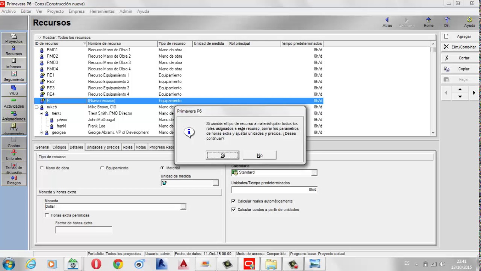Launch Internet Explorer from the taskbar
Viewport: 481px width, 271px height.
point(30,264)
